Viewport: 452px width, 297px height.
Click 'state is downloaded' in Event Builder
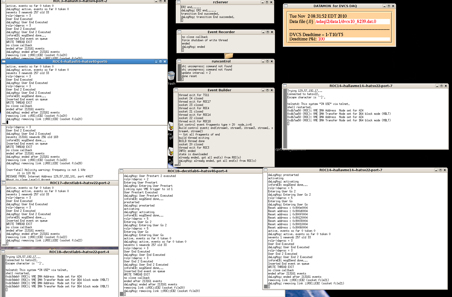pyautogui.click(x=193, y=154)
